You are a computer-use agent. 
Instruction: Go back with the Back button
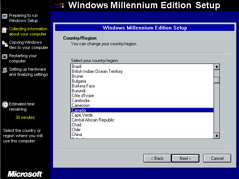click(x=157, y=158)
